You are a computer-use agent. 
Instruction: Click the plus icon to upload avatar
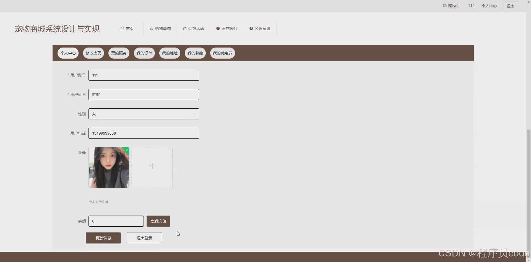(152, 166)
